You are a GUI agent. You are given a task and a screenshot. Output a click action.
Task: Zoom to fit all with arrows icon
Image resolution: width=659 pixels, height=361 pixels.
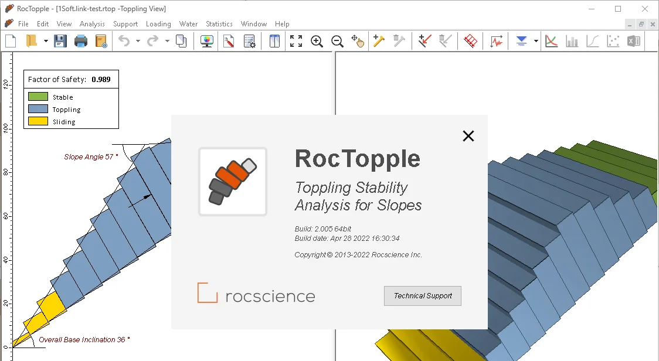pos(296,41)
